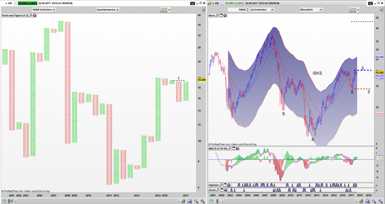This screenshot has width=385, height=204.
Task: Click right chart scrollbar right arrow
Action: pos(356,201)
